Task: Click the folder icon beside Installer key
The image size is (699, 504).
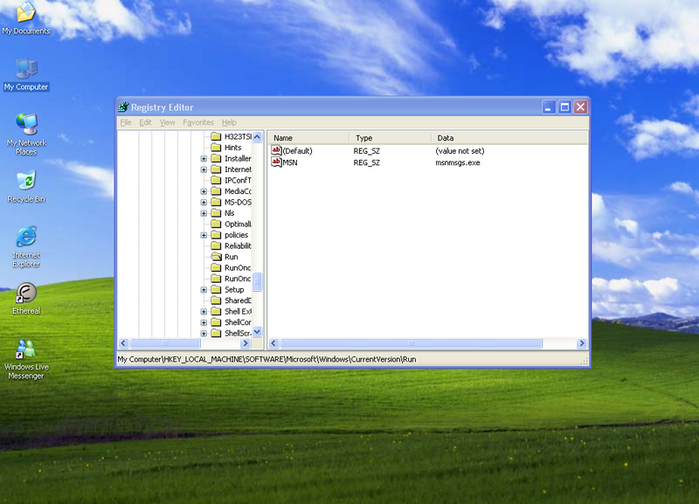Action: [x=216, y=158]
